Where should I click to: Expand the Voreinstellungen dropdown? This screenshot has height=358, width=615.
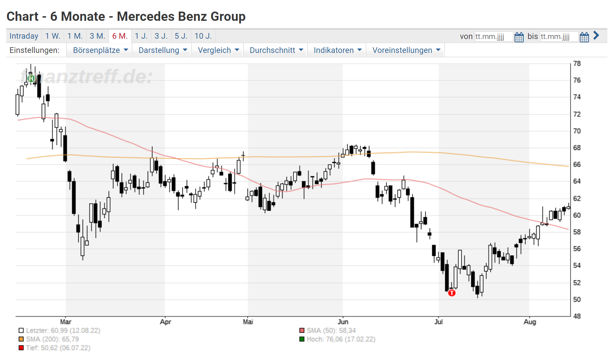(x=405, y=50)
